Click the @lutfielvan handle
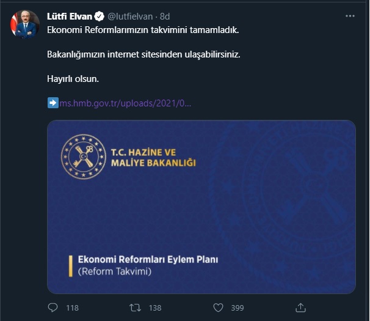 click(x=129, y=17)
